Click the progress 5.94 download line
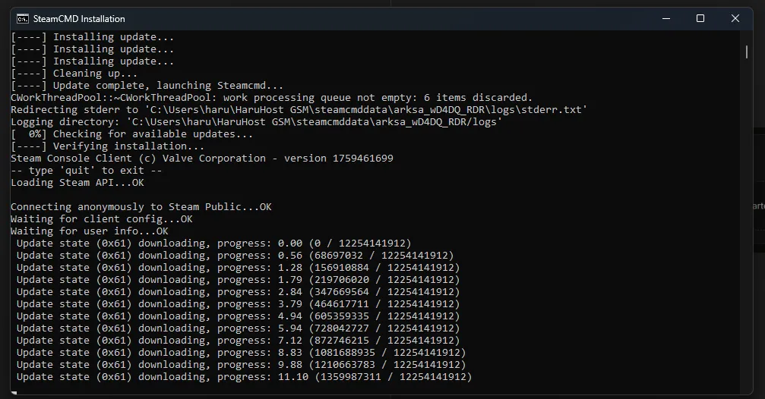Image resolution: width=765 pixels, height=399 pixels. [x=238, y=328]
